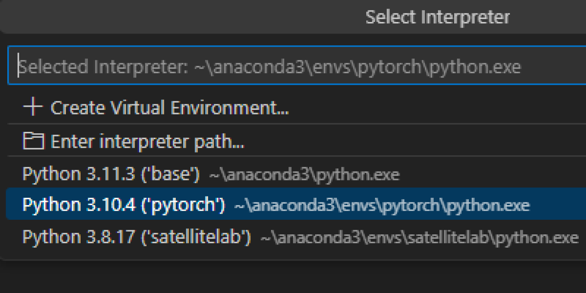
Task: Pick the Python 3.10.4 version text
Action: [79, 205]
